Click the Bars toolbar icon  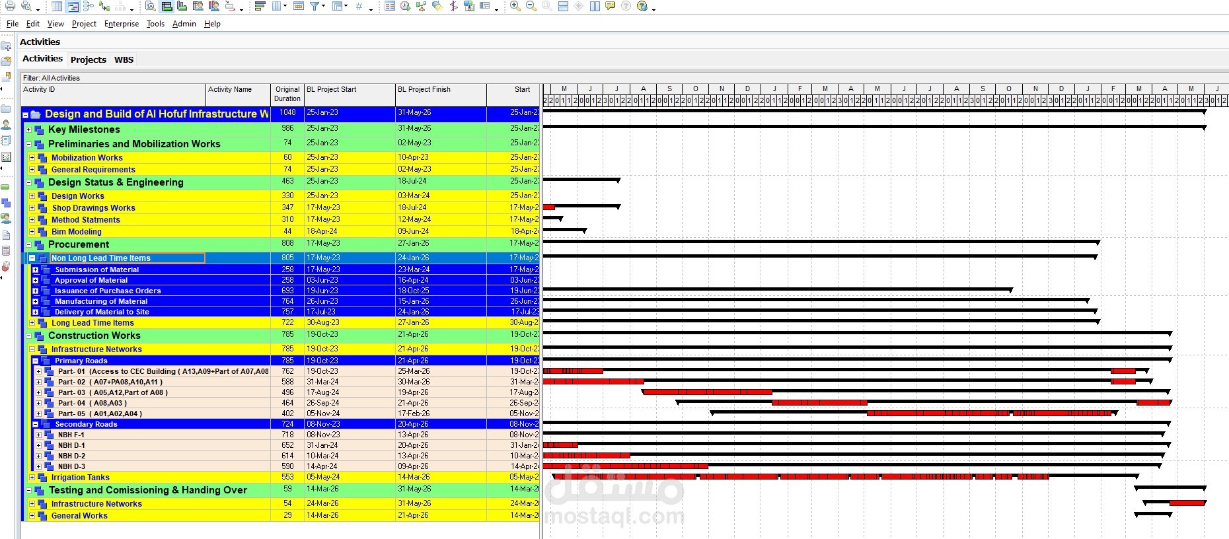coord(260,6)
